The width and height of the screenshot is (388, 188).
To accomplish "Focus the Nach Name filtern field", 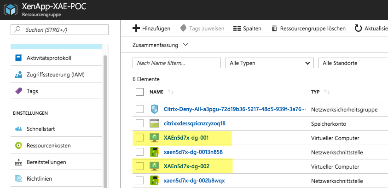I will coord(177,63).
